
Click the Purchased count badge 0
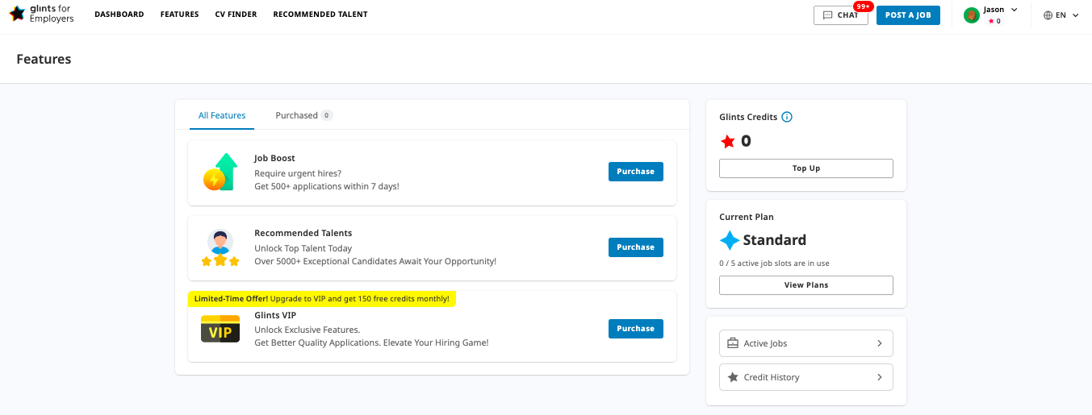[327, 115]
